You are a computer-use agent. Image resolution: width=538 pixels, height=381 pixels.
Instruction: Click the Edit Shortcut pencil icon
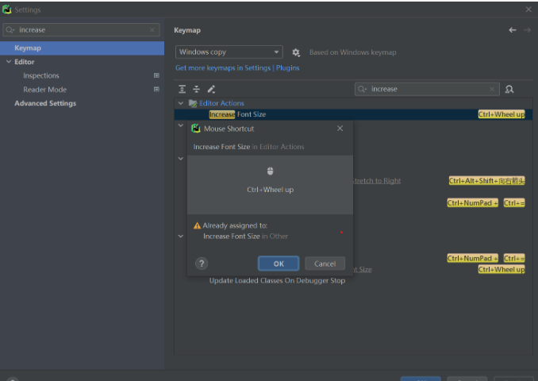click(x=211, y=89)
